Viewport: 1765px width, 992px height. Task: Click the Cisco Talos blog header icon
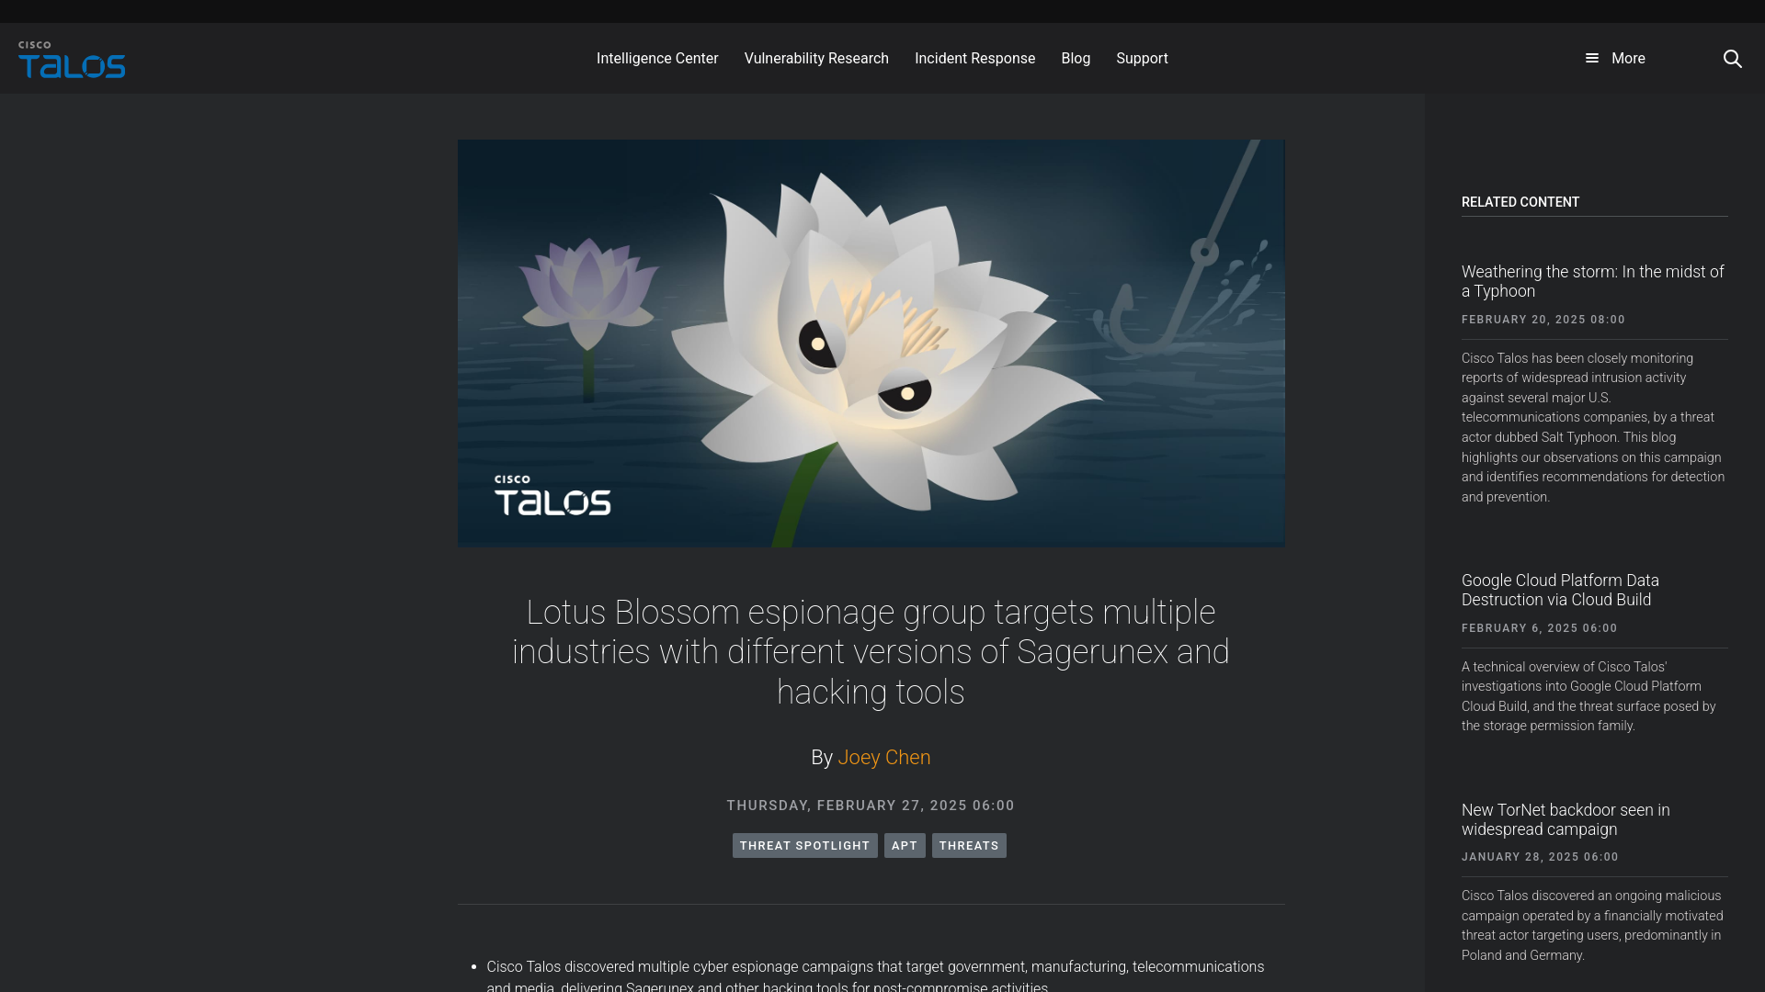click(72, 58)
